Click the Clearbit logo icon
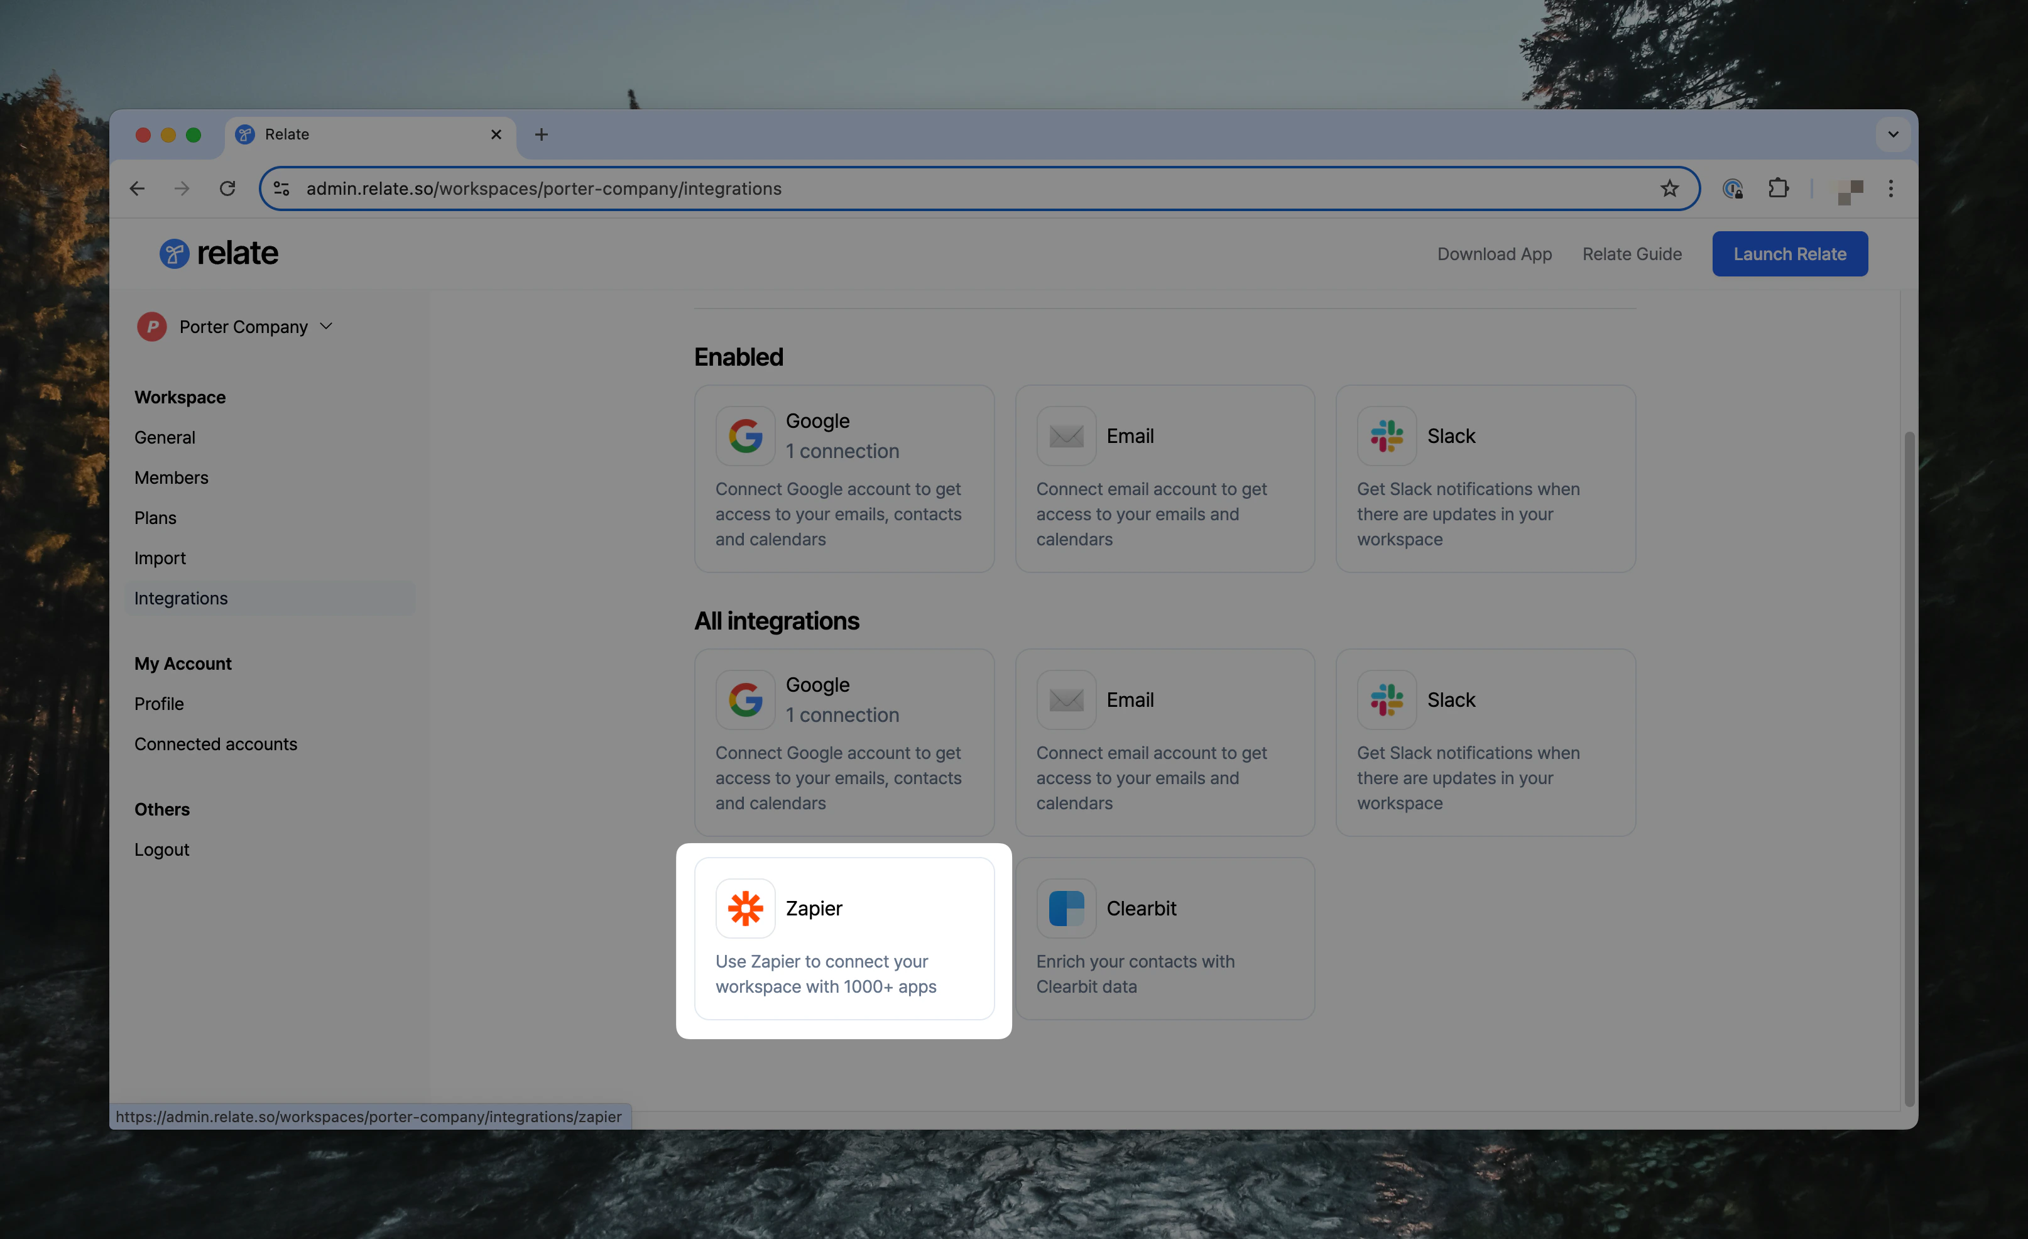Screen dimensions: 2028x1239 pyautogui.click(x=1066, y=908)
